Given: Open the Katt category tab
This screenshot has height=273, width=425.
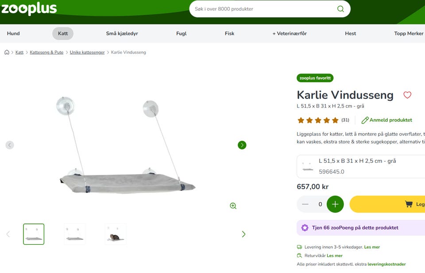Looking at the screenshot, I should pos(63,34).
